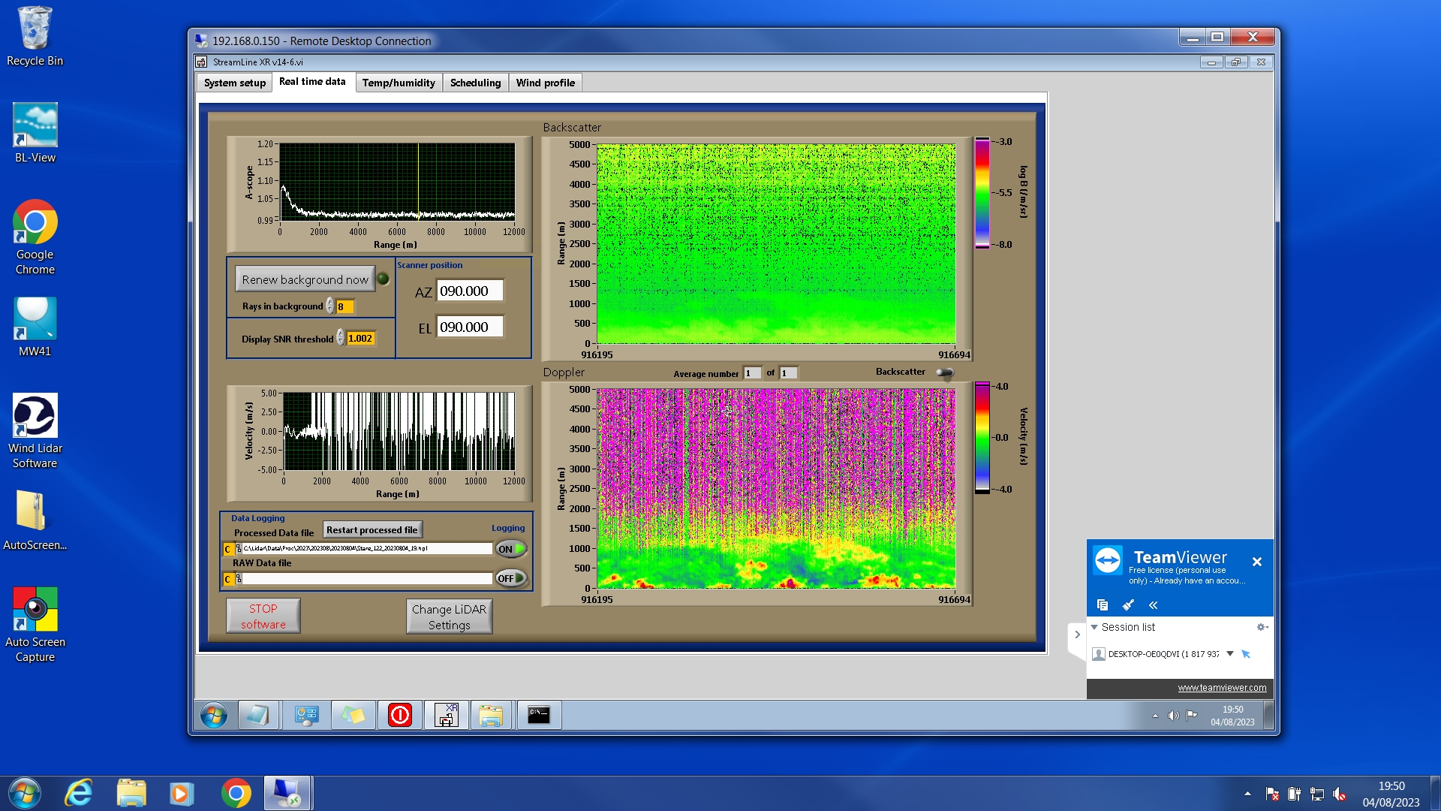
Task: Expand TeamViewer side panel chevron
Action: click(1077, 635)
